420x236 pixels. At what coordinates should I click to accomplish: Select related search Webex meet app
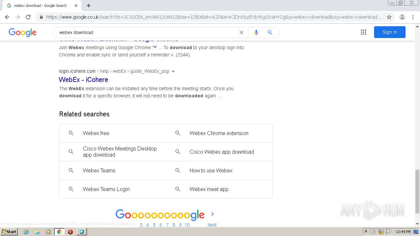[209, 189]
